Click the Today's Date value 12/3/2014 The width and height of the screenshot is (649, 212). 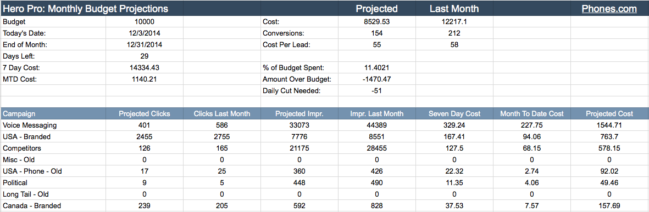(x=145, y=33)
